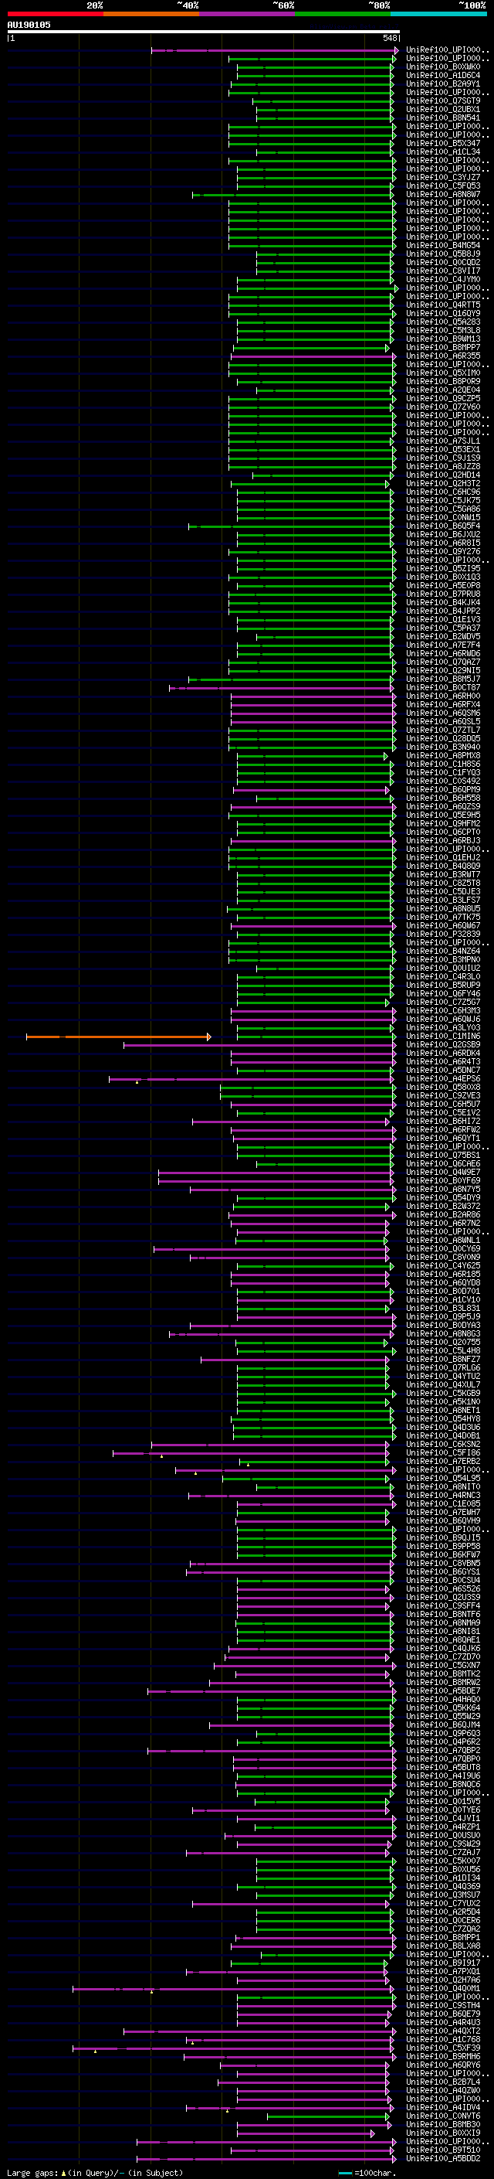The height and width of the screenshot is (2179, 494).
Task: Select hit label UniRef100_A8JZZ8
Action: point(442,466)
